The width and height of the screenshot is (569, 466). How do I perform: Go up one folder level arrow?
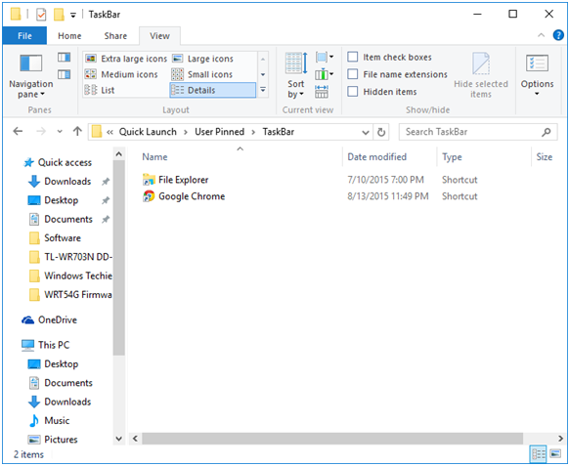pos(77,131)
